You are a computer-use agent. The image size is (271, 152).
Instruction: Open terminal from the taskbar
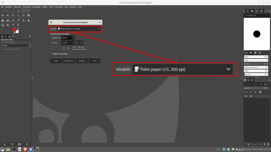pyautogui.click(x=14, y=149)
